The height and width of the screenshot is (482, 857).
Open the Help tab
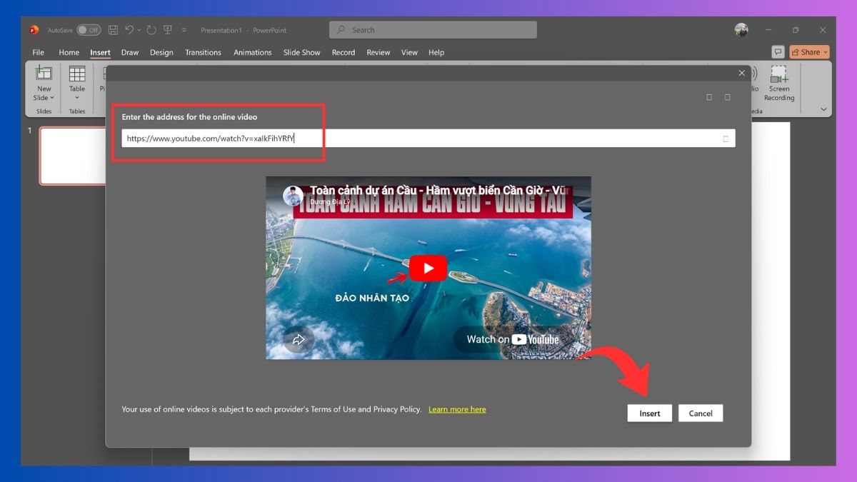[436, 52]
